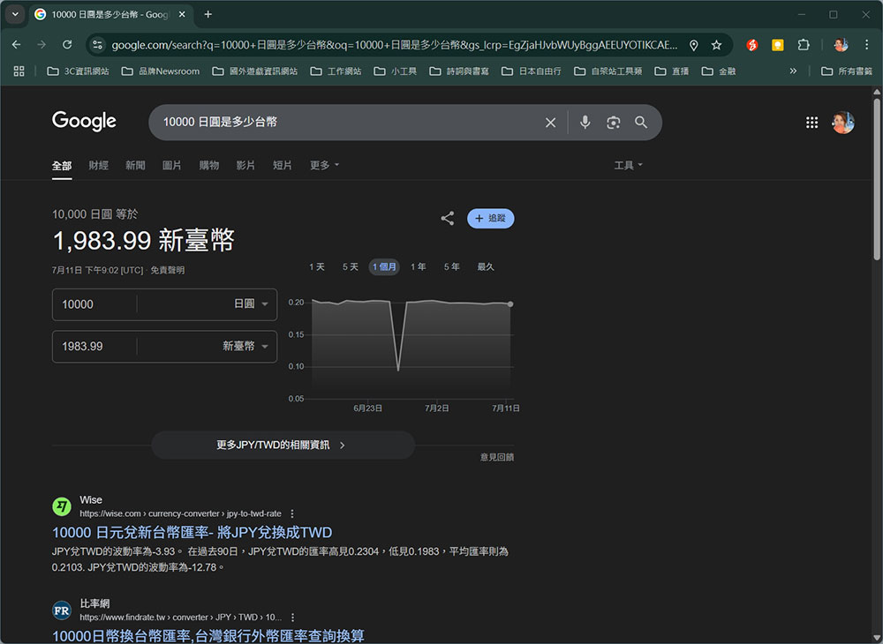Image resolution: width=883 pixels, height=644 pixels.
Task: Open the tab search dropdown arrow
Action: [15, 14]
